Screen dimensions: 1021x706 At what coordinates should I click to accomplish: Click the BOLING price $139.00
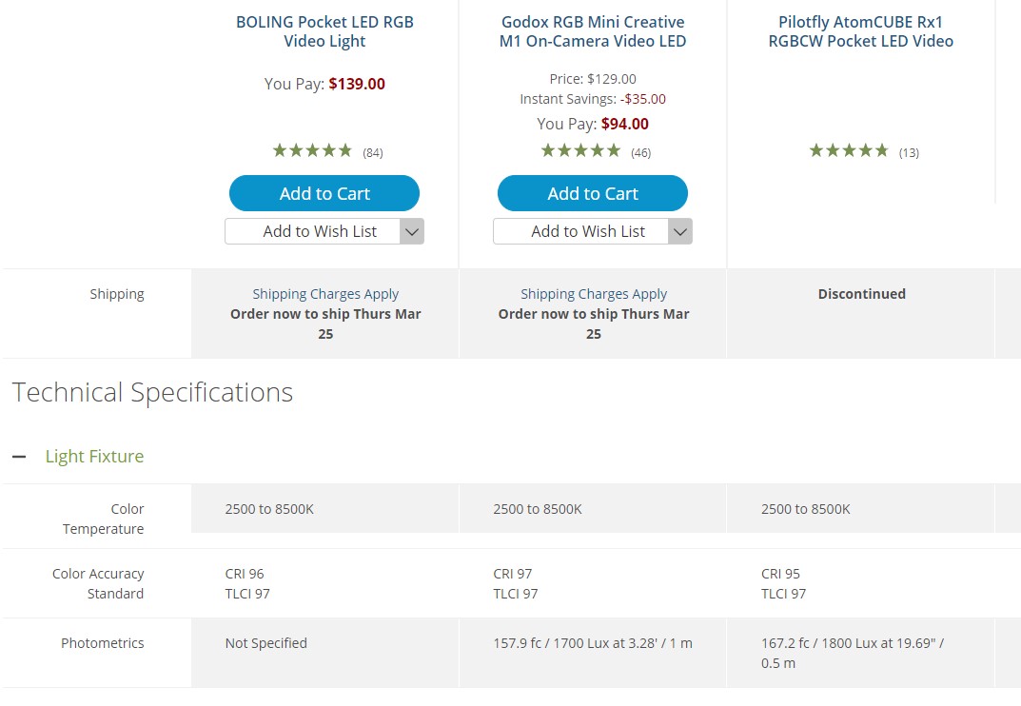pyautogui.click(x=357, y=84)
